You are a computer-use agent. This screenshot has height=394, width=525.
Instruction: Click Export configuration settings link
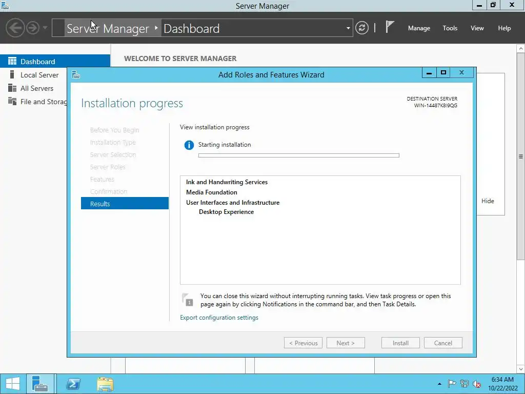[x=219, y=317]
